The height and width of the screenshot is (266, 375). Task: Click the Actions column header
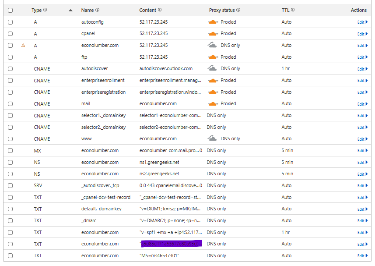(x=358, y=10)
